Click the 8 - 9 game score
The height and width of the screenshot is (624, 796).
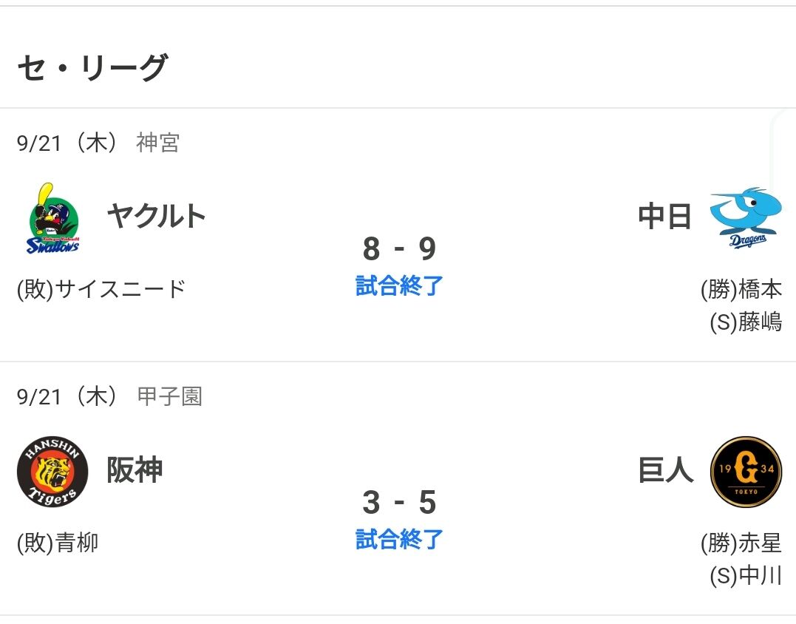coord(400,248)
